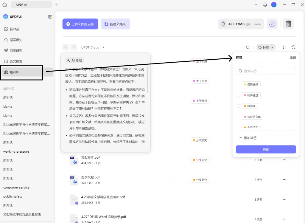305x223 pixels.
Task: Open the 标签 filter dropdown
Action: (266, 47)
